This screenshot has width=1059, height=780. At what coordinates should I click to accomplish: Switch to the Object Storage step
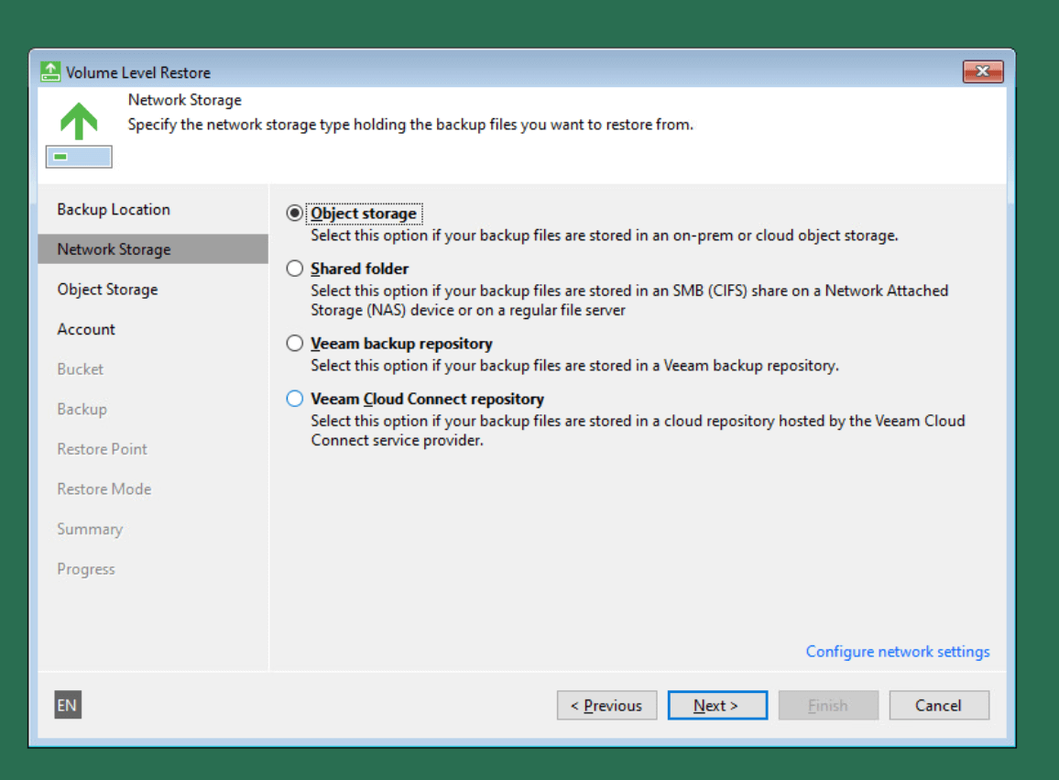[x=107, y=290]
